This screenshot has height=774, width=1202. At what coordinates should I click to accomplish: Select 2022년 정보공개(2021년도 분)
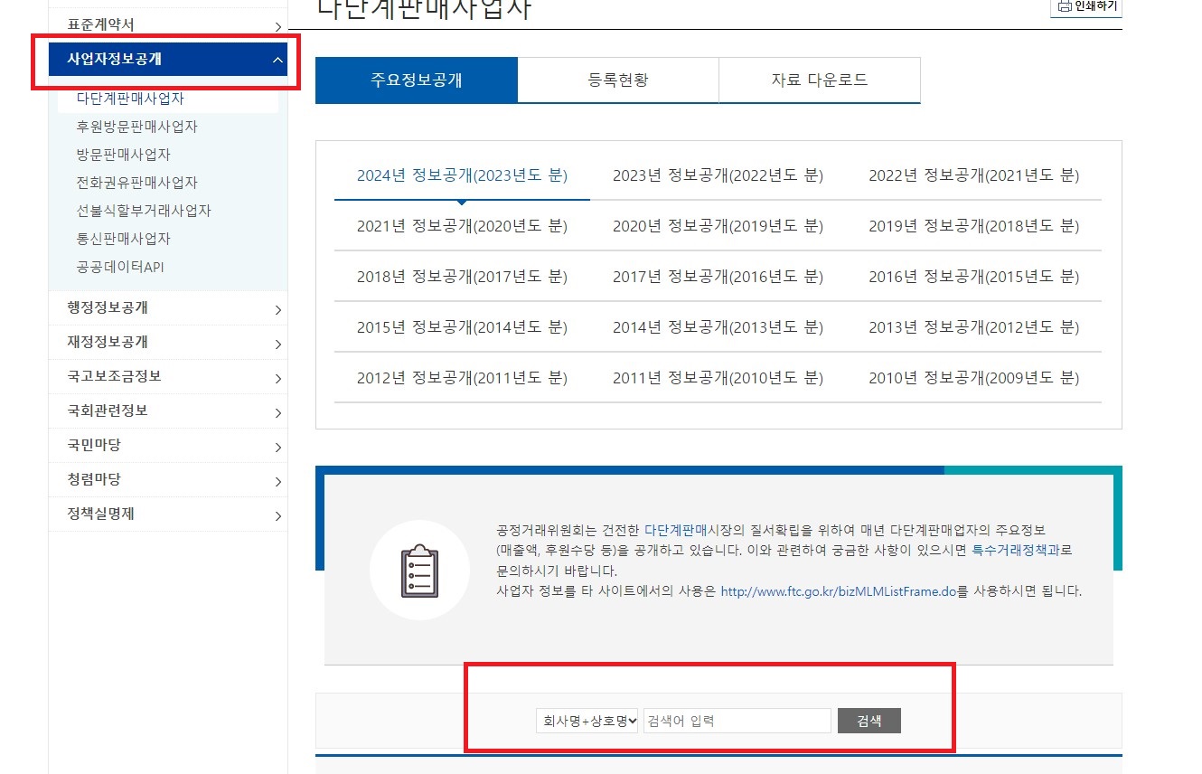coord(974,175)
